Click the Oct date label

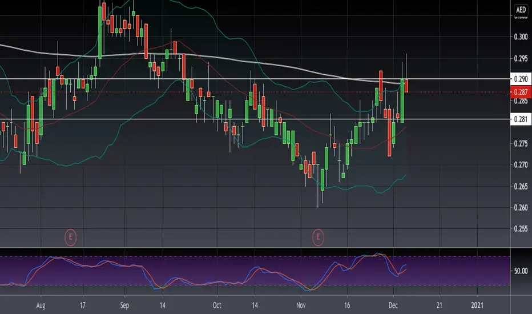click(x=217, y=305)
